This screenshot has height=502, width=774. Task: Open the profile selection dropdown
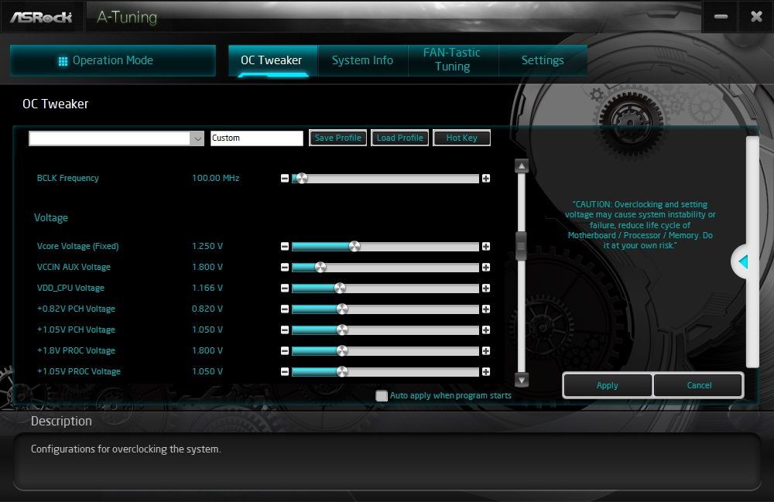pos(197,138)
